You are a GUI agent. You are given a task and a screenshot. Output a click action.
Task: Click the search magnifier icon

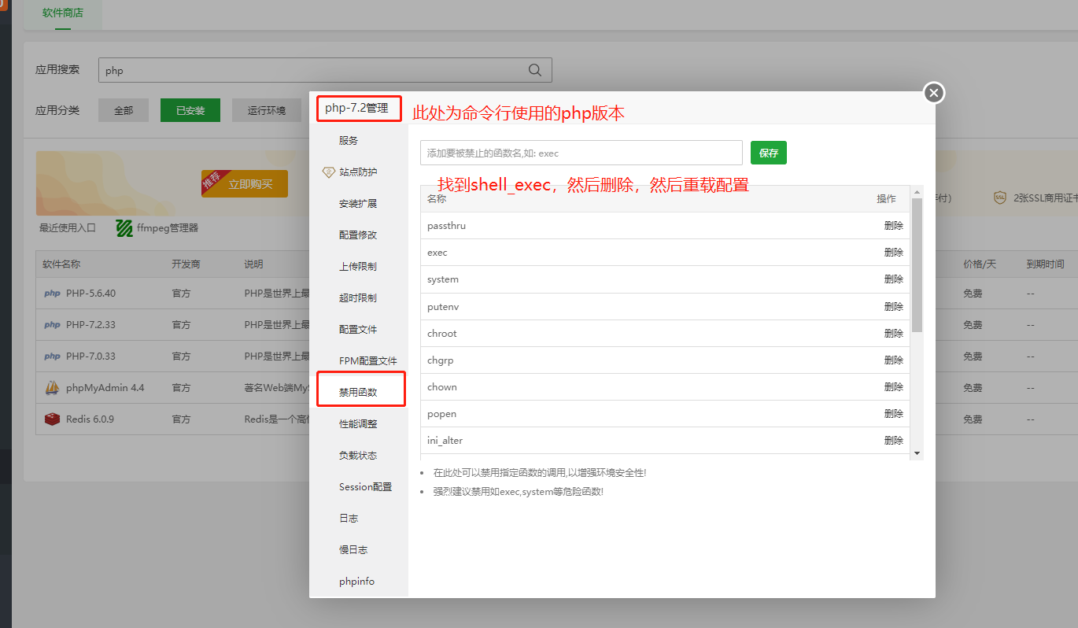[535, 70]
